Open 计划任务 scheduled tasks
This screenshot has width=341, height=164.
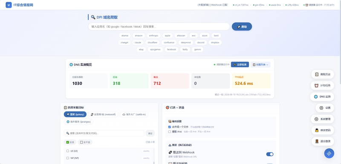[x=323, y=85]
